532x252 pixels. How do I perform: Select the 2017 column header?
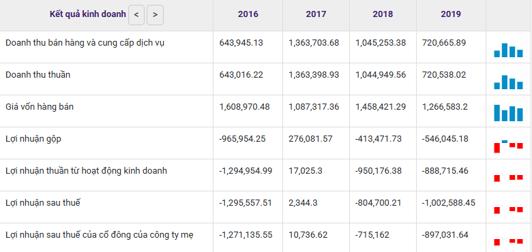316,14
